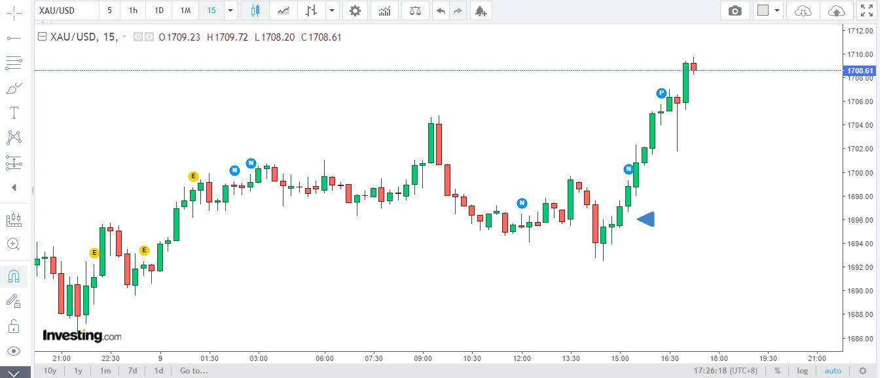Open the time interval dropdown arrow
891x378 pixels.
coord(230,11)
